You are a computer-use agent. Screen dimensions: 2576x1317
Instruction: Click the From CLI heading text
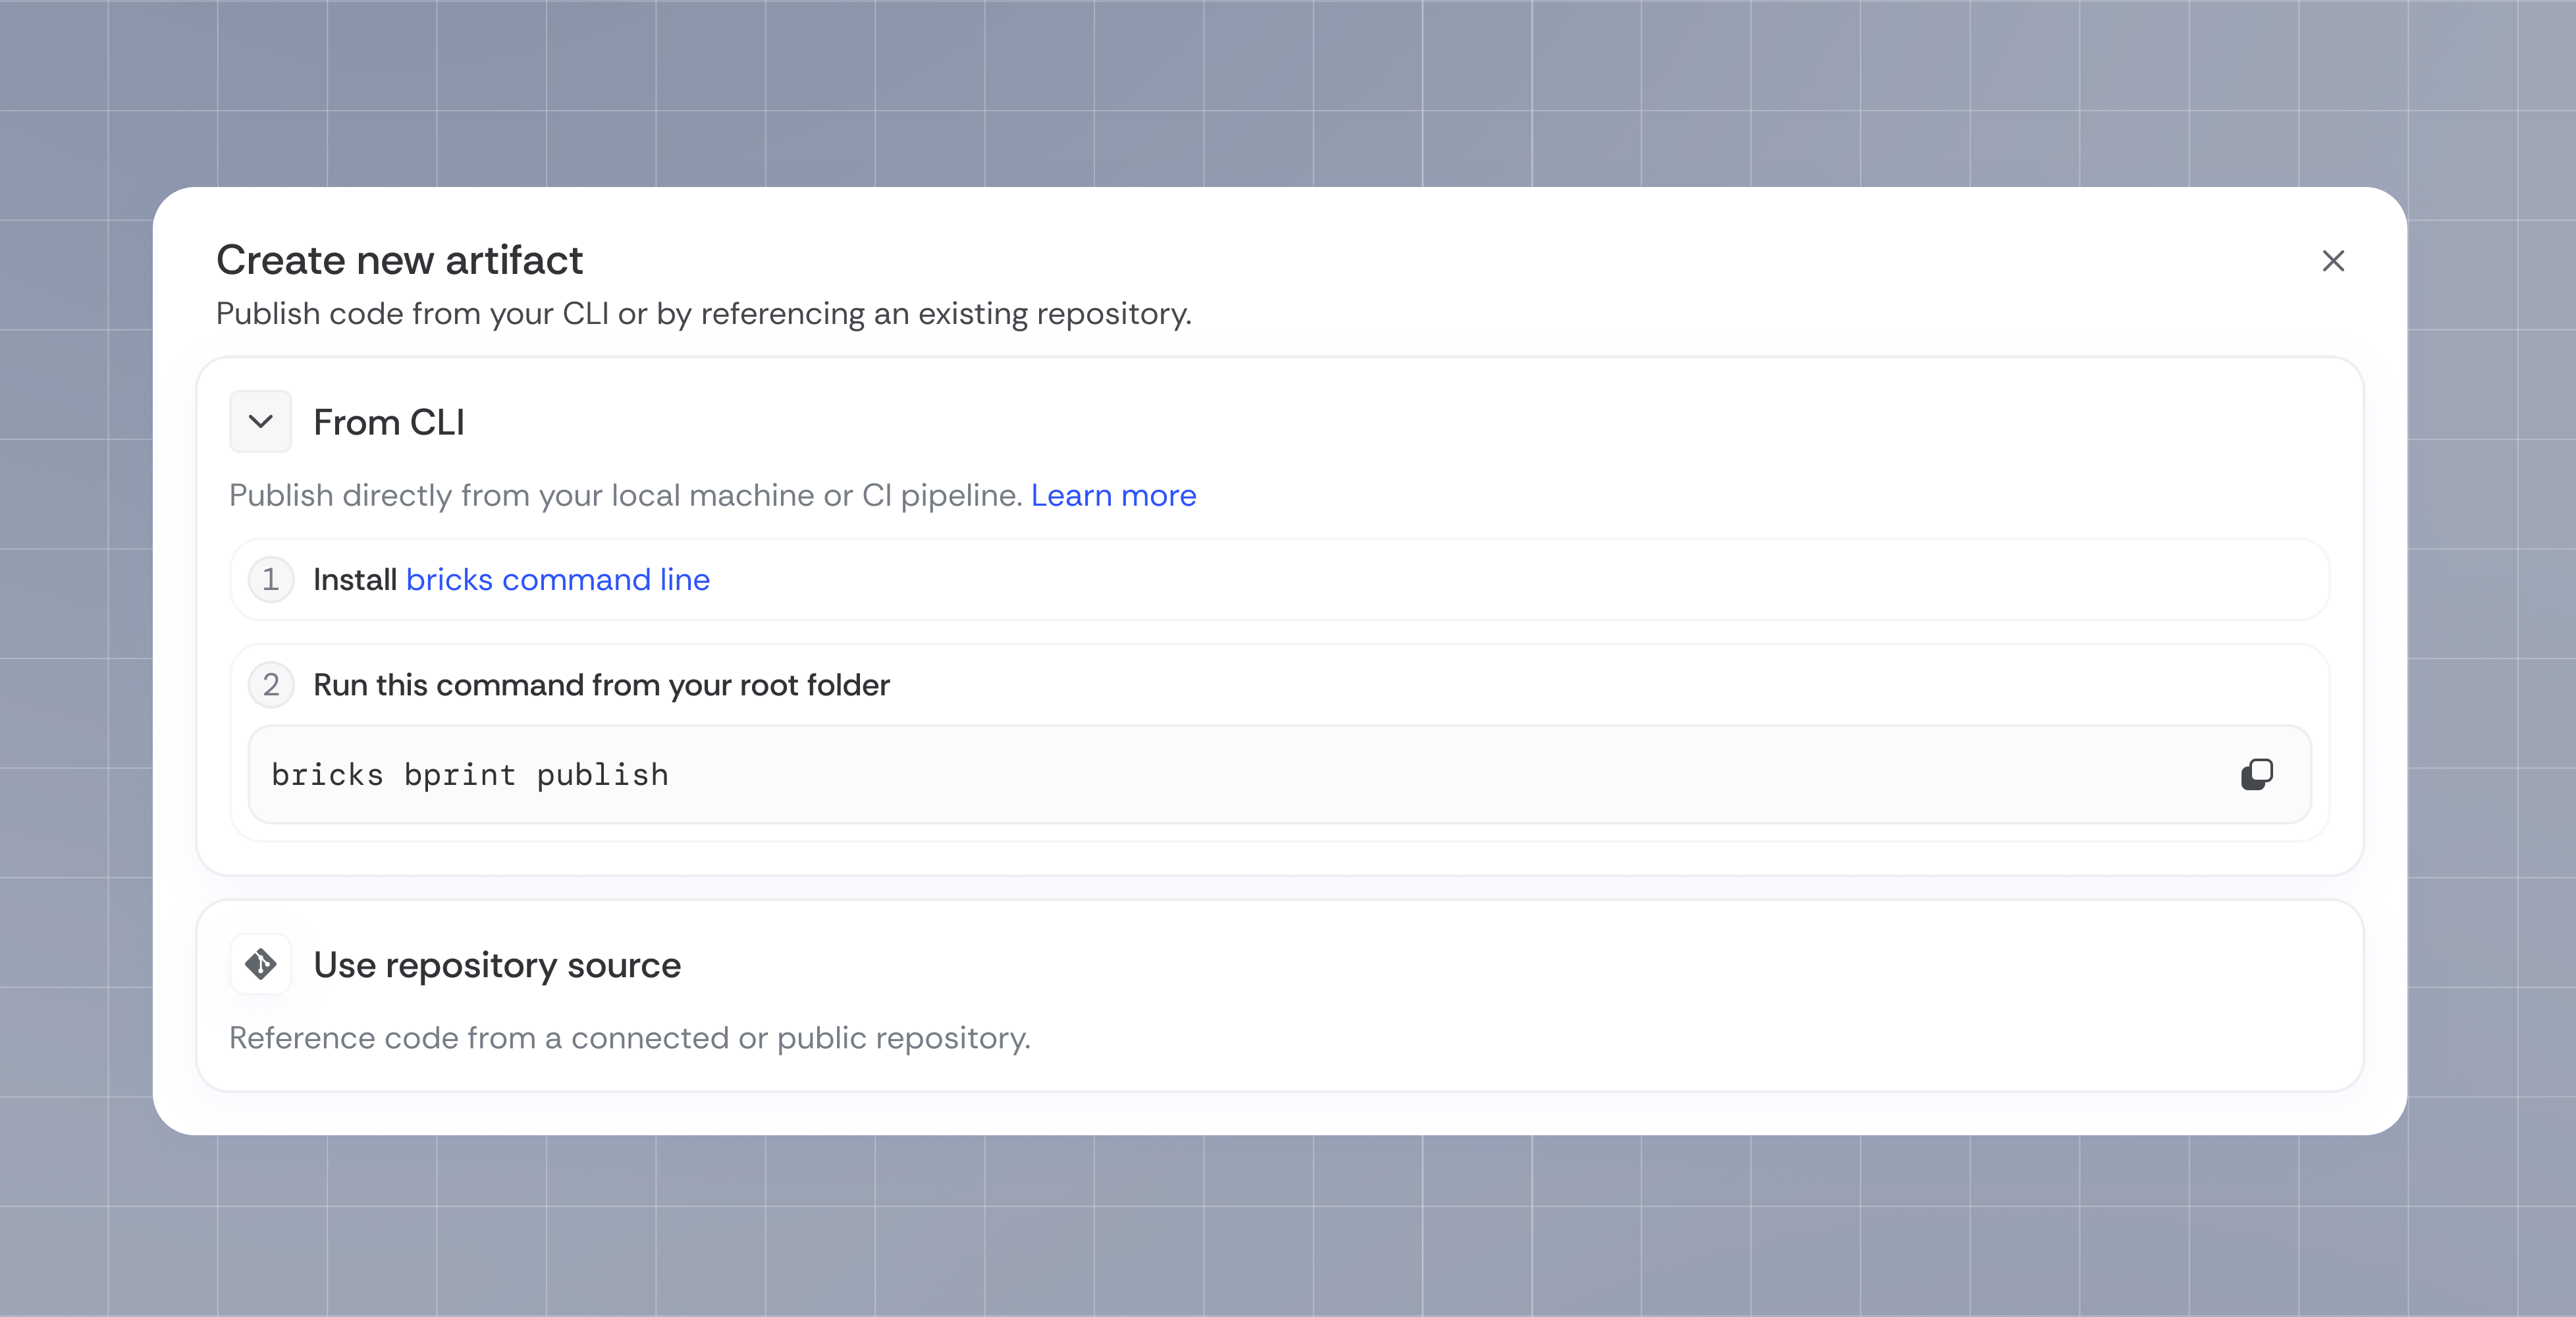[389, 422]
